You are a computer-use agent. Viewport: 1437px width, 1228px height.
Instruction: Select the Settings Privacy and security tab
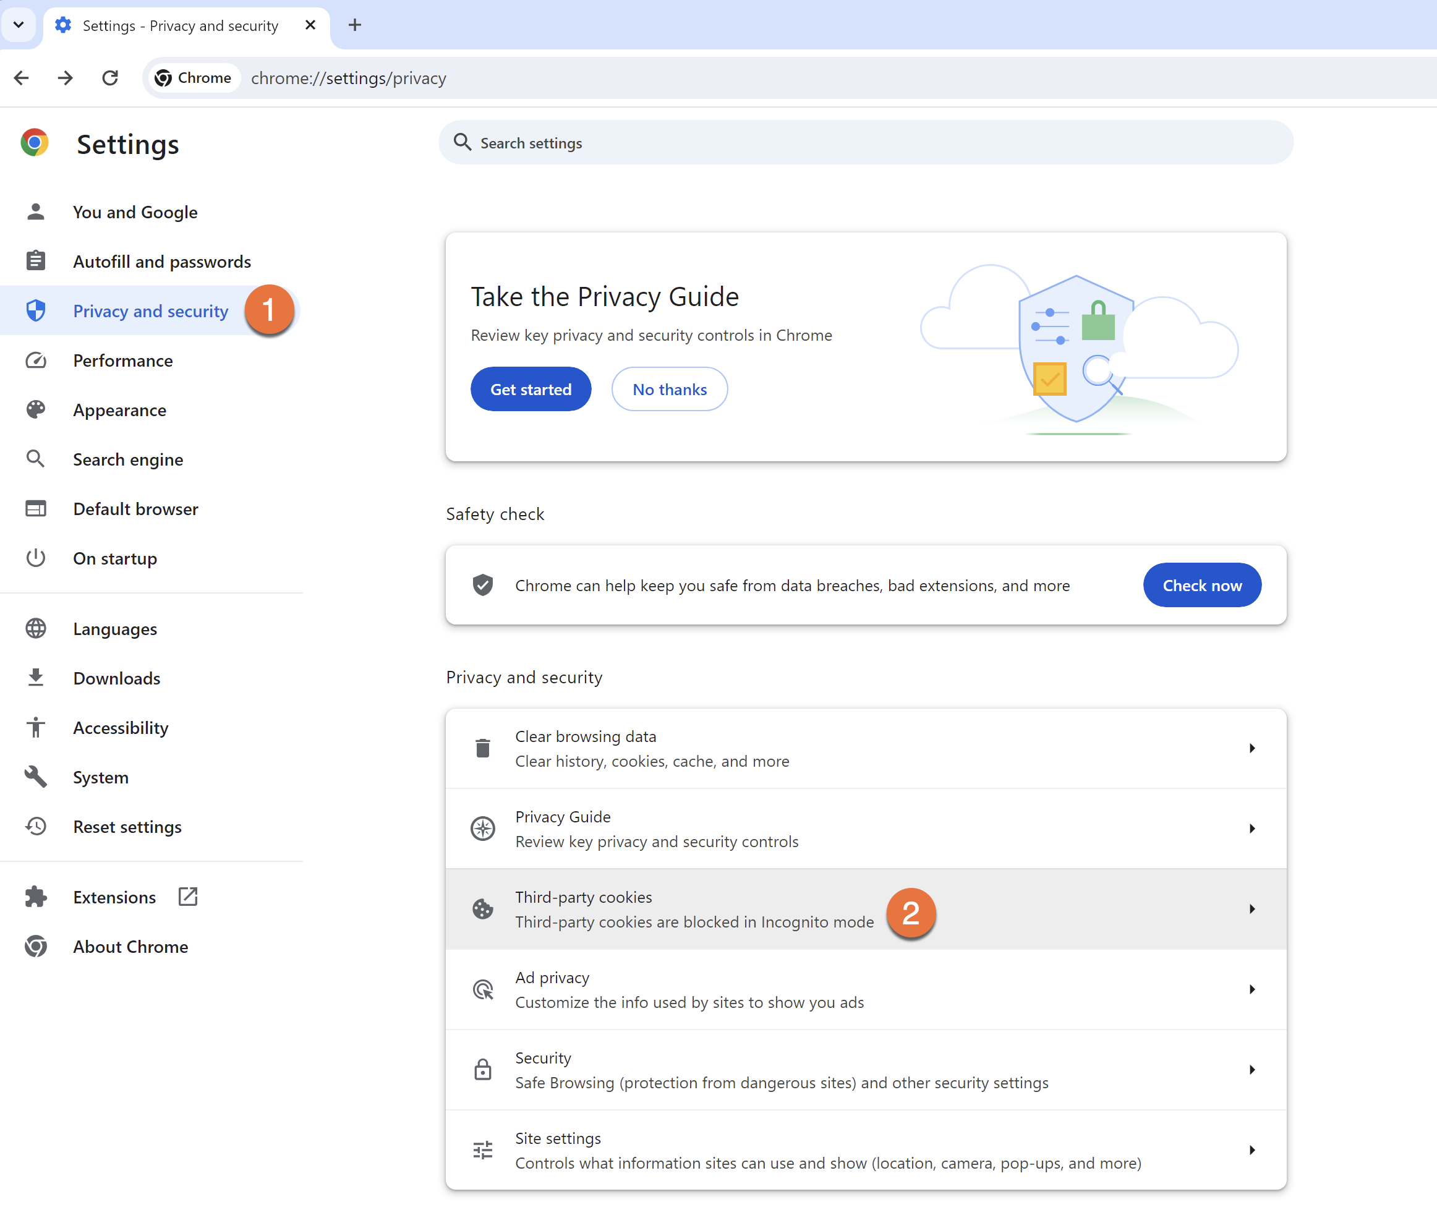[181, 25]
